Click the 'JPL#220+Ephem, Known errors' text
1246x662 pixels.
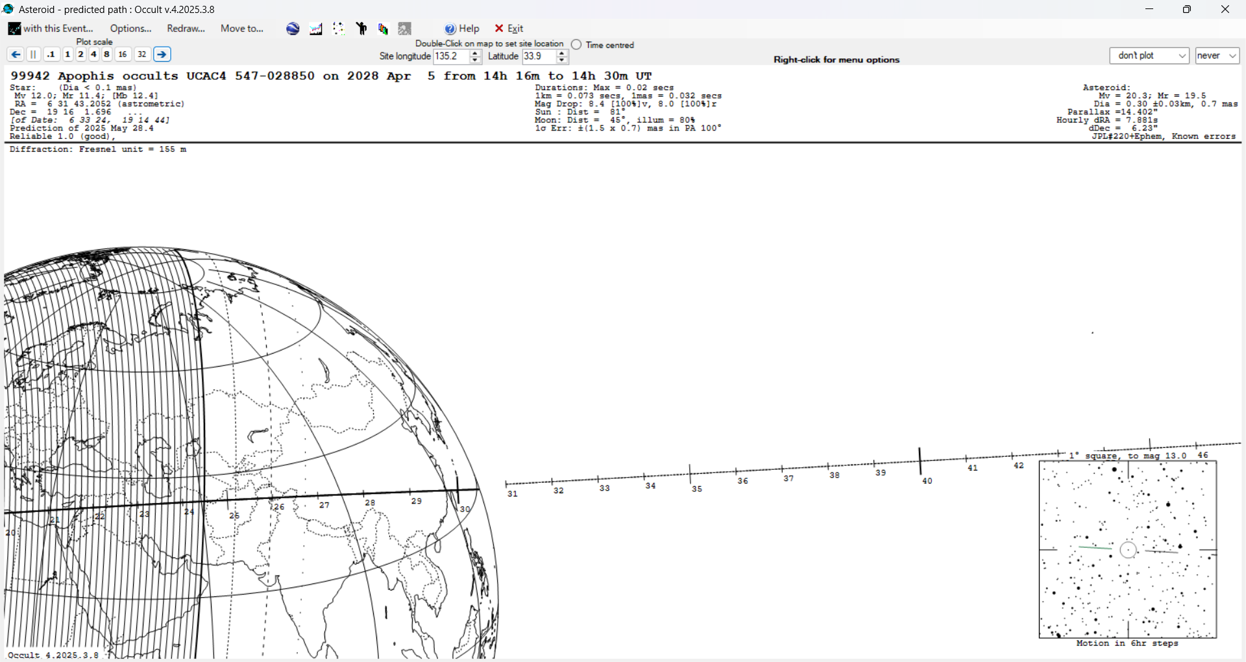point(1164,136)
